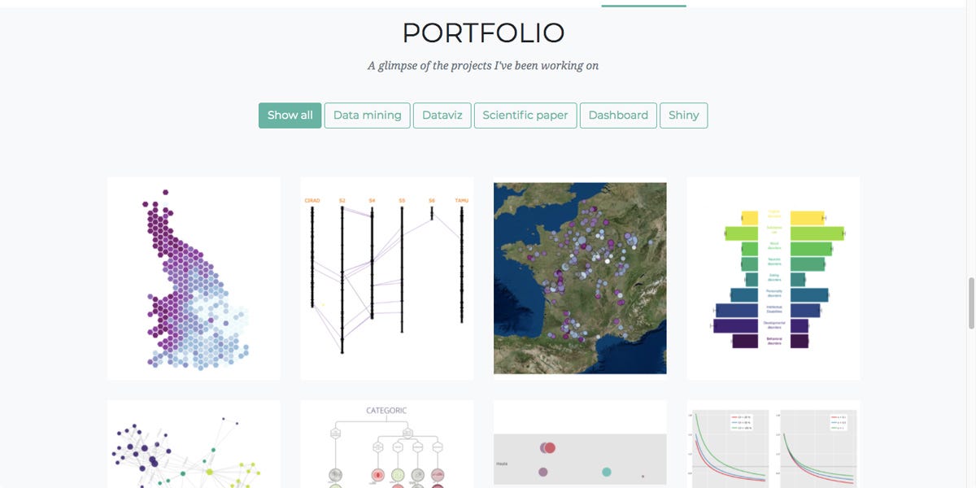Viewport: 976px width, 488px height.
Task: View the colorful network graph project
Action: [x=193, y=447]
